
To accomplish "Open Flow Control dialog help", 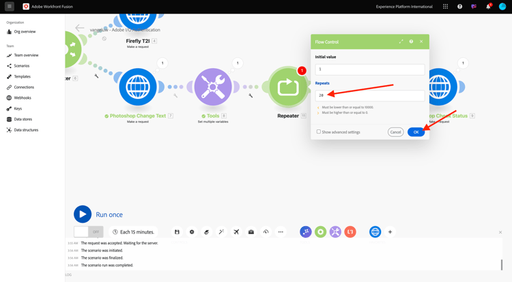I will pos(411,42).
